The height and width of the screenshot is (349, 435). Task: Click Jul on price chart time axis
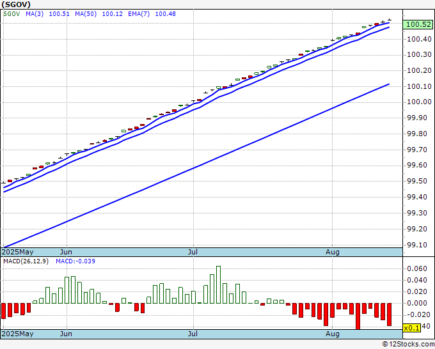click(193, 252)
